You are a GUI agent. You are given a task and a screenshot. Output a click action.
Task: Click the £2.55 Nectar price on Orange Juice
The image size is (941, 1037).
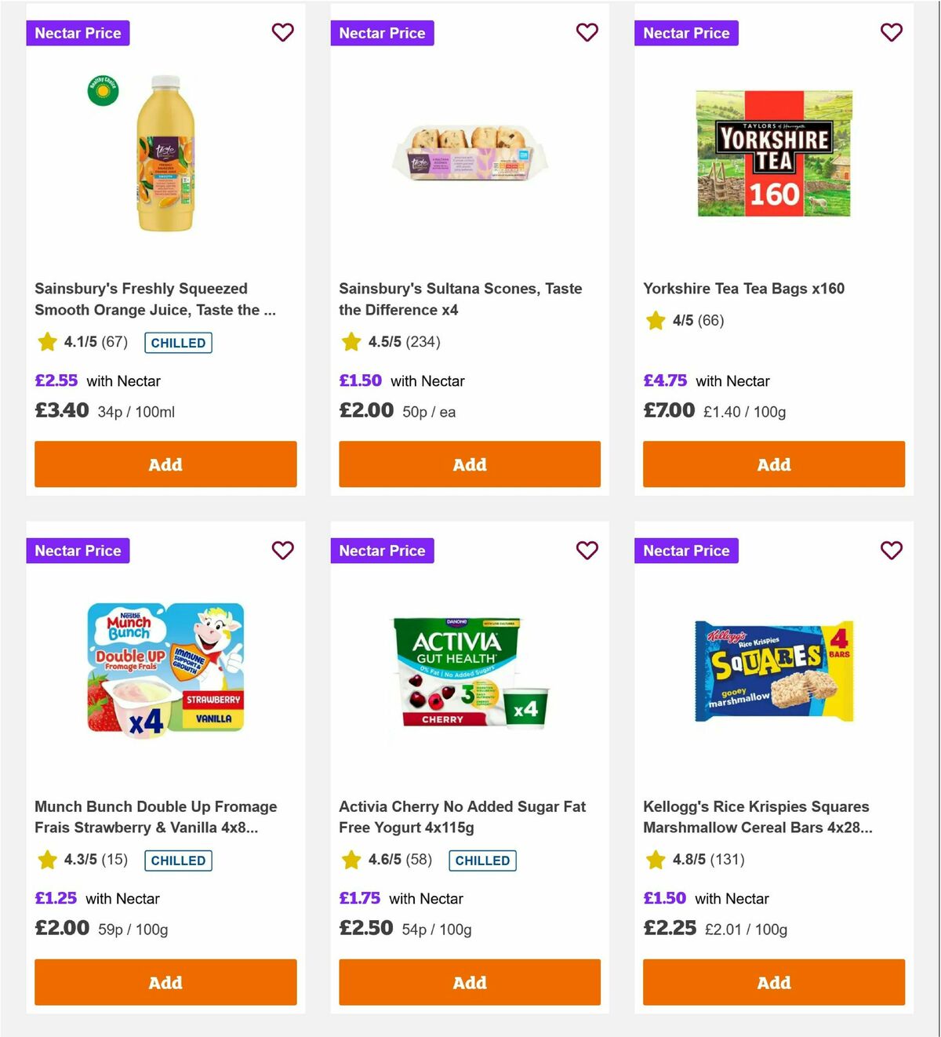pyautogui.click(x=56, y=380)
